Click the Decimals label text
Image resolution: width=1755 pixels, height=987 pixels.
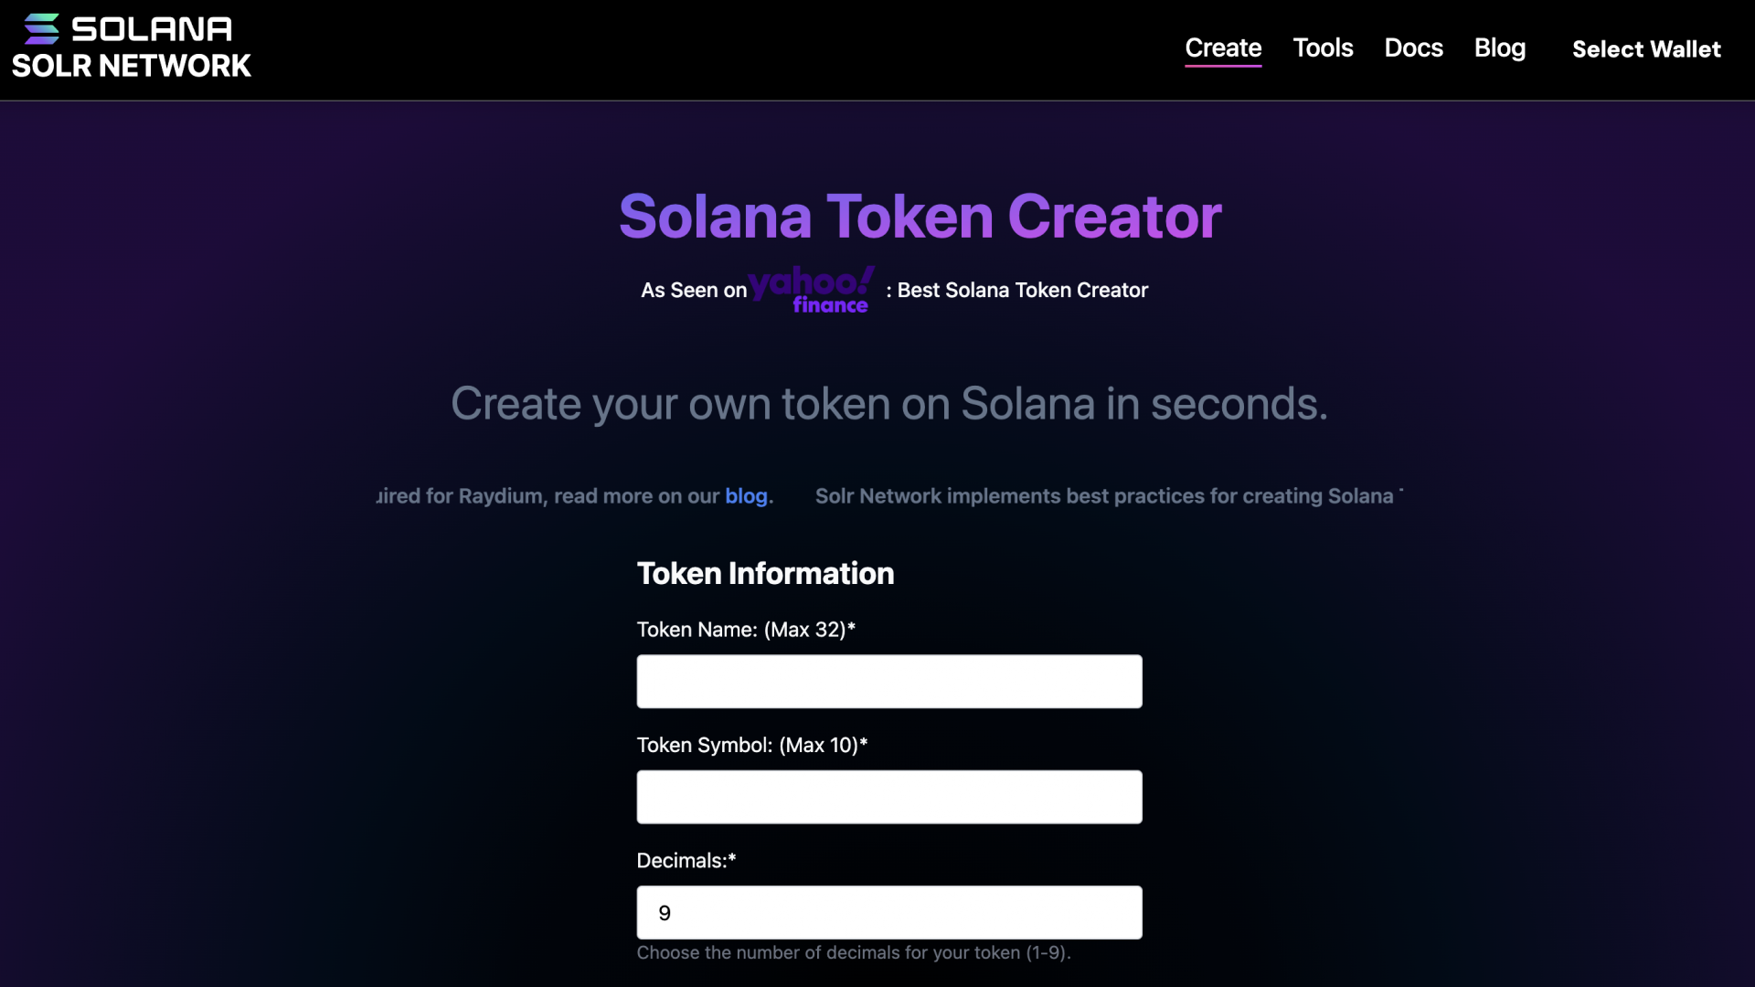point(686,861)
